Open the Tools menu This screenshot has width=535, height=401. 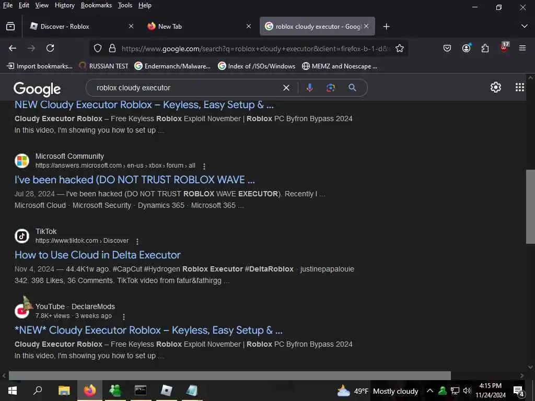pyautogui.click(x=125, y=5)
